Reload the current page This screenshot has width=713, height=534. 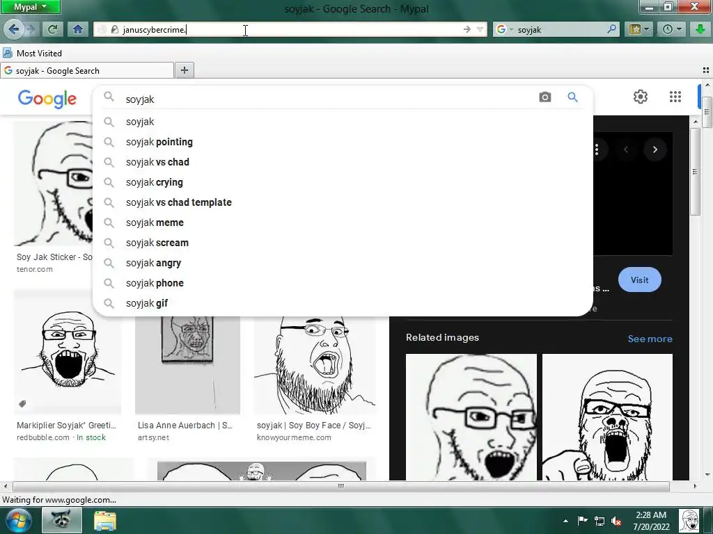pyautogui.click(x=53, y=29)
